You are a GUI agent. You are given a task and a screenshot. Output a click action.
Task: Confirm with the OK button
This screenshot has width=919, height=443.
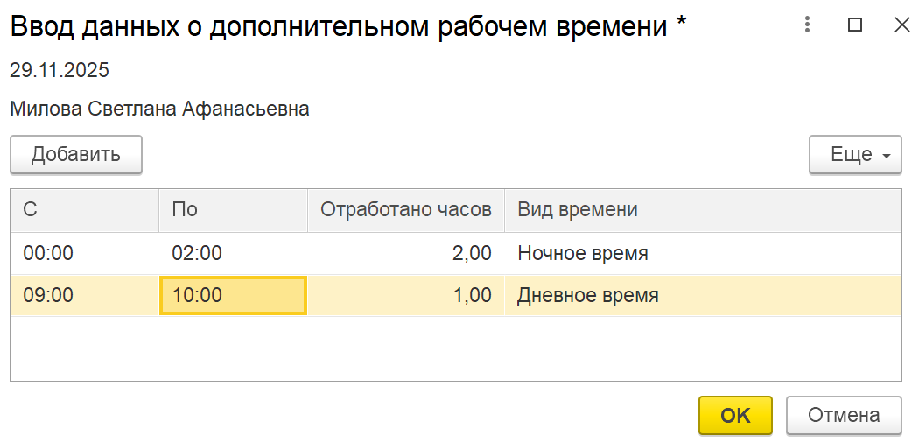(x=735, y=416)
